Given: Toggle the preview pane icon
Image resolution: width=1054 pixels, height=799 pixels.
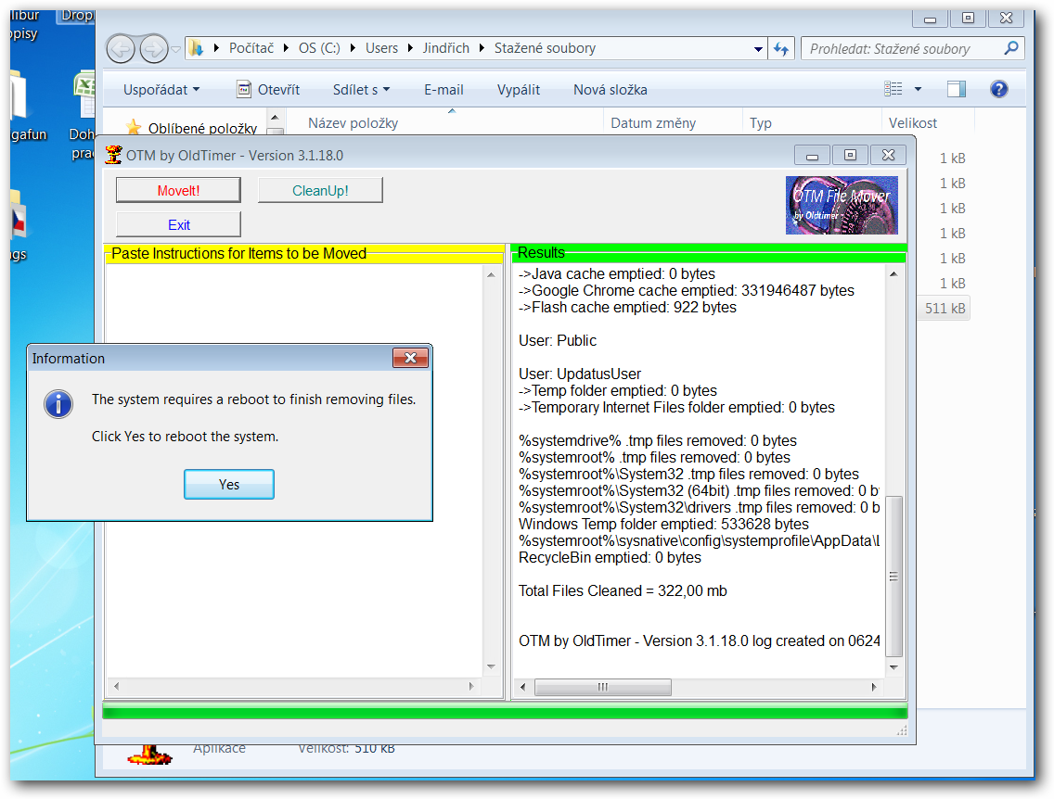Looking at the screenshot, I should pyautogui.click(x=956, y=89).
